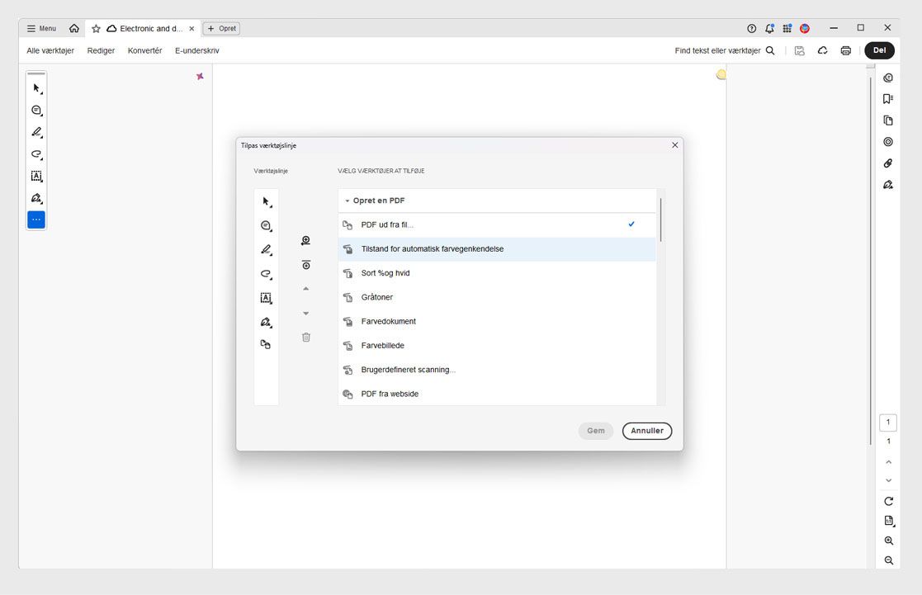922x595 pixels.
Task: Click the delete trash icon in dialog
Action: pos(305,338)
